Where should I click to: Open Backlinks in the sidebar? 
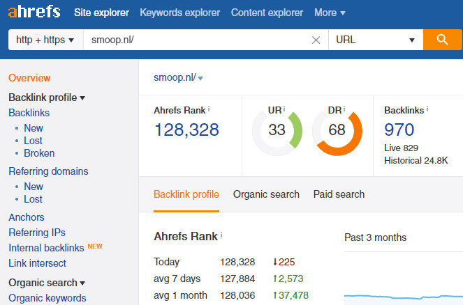click(x=29, y=113)
